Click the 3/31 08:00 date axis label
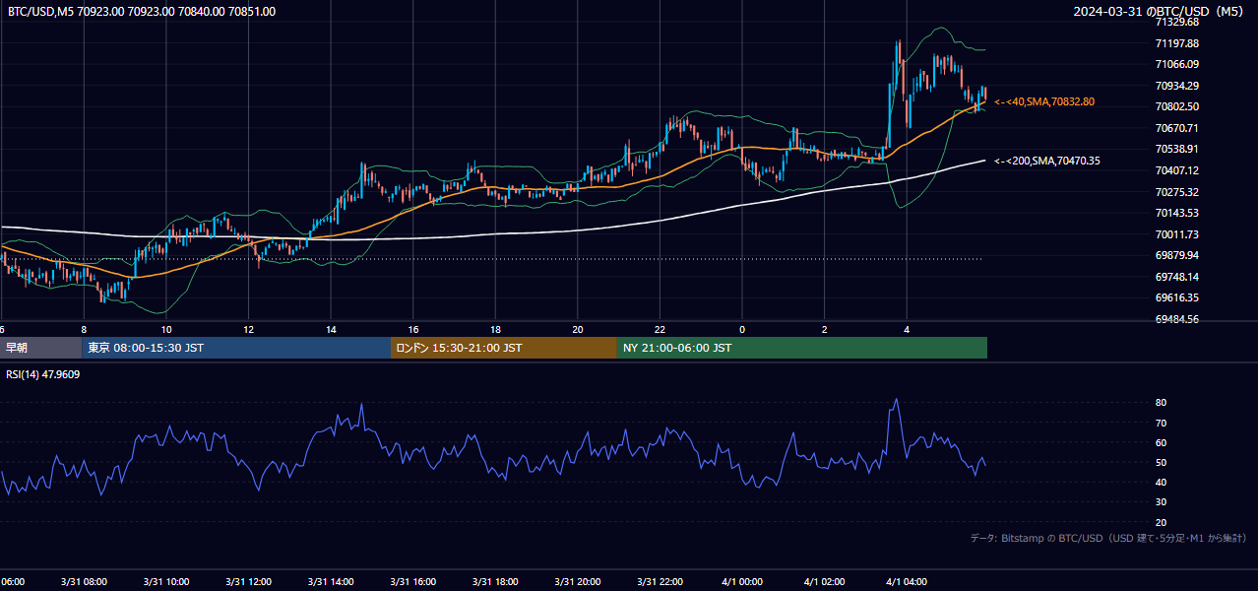This screenshot has width=1258, height=591. coord(84,582)
